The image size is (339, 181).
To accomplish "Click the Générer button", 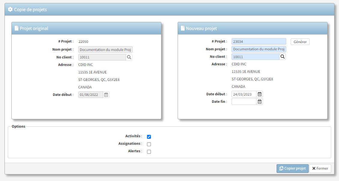I will (300, 41).
